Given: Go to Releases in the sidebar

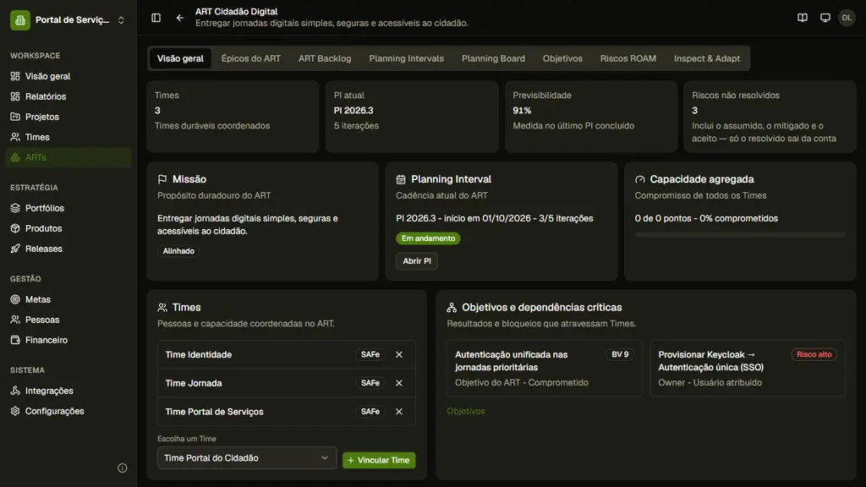Looking at the screenshot, I should [69, 249].
